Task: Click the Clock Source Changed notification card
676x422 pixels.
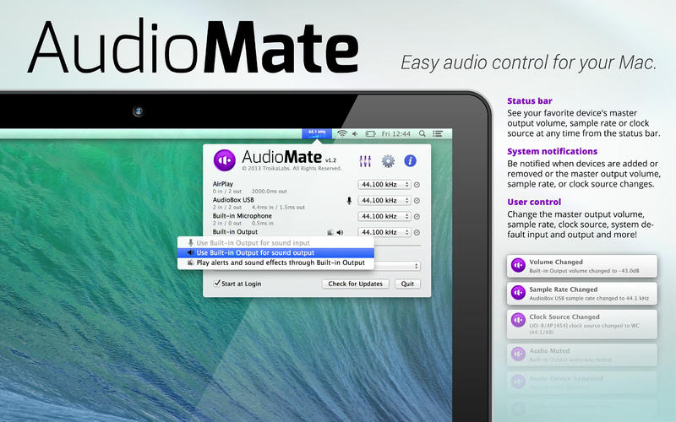Action: (x=582, y=324)
